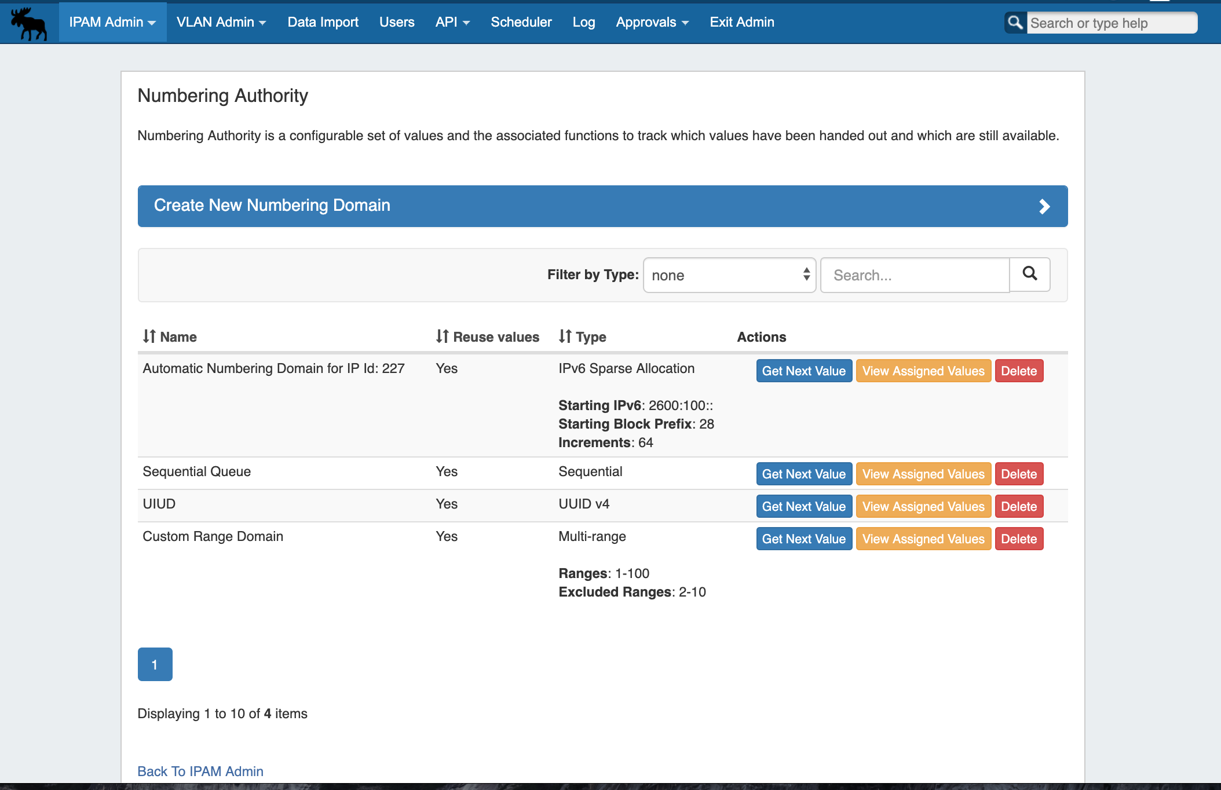Expand Create New Numbering Domain chevron
This screenshot has width=1221, height=790.
(1044, 206)
